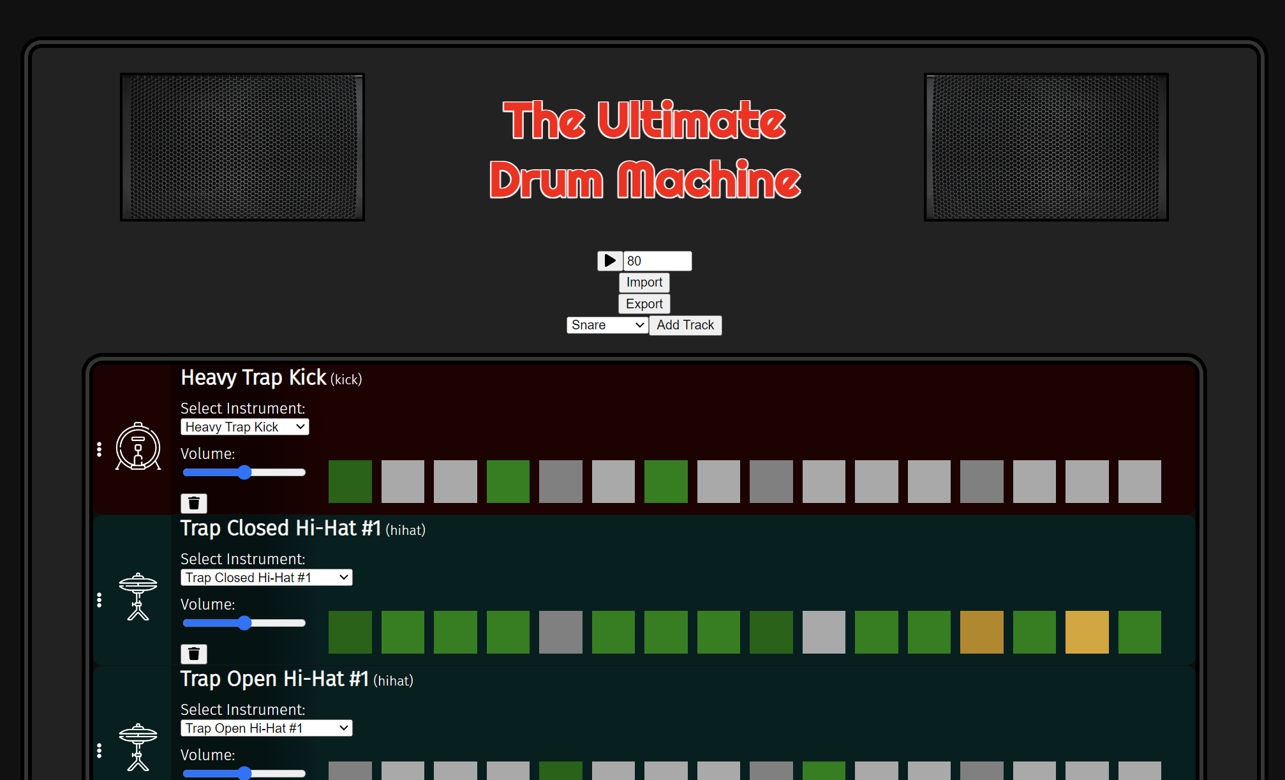
Task: Click the Export button
Action: click(644, 303)
